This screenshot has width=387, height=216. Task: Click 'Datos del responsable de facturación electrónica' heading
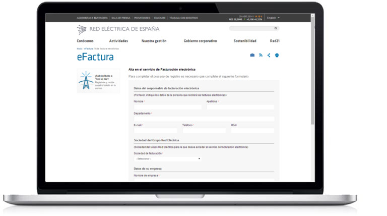[166, 88]
